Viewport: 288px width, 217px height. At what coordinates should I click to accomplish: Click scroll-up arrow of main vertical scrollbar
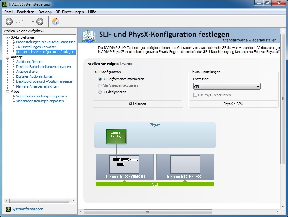click(283, 31)
